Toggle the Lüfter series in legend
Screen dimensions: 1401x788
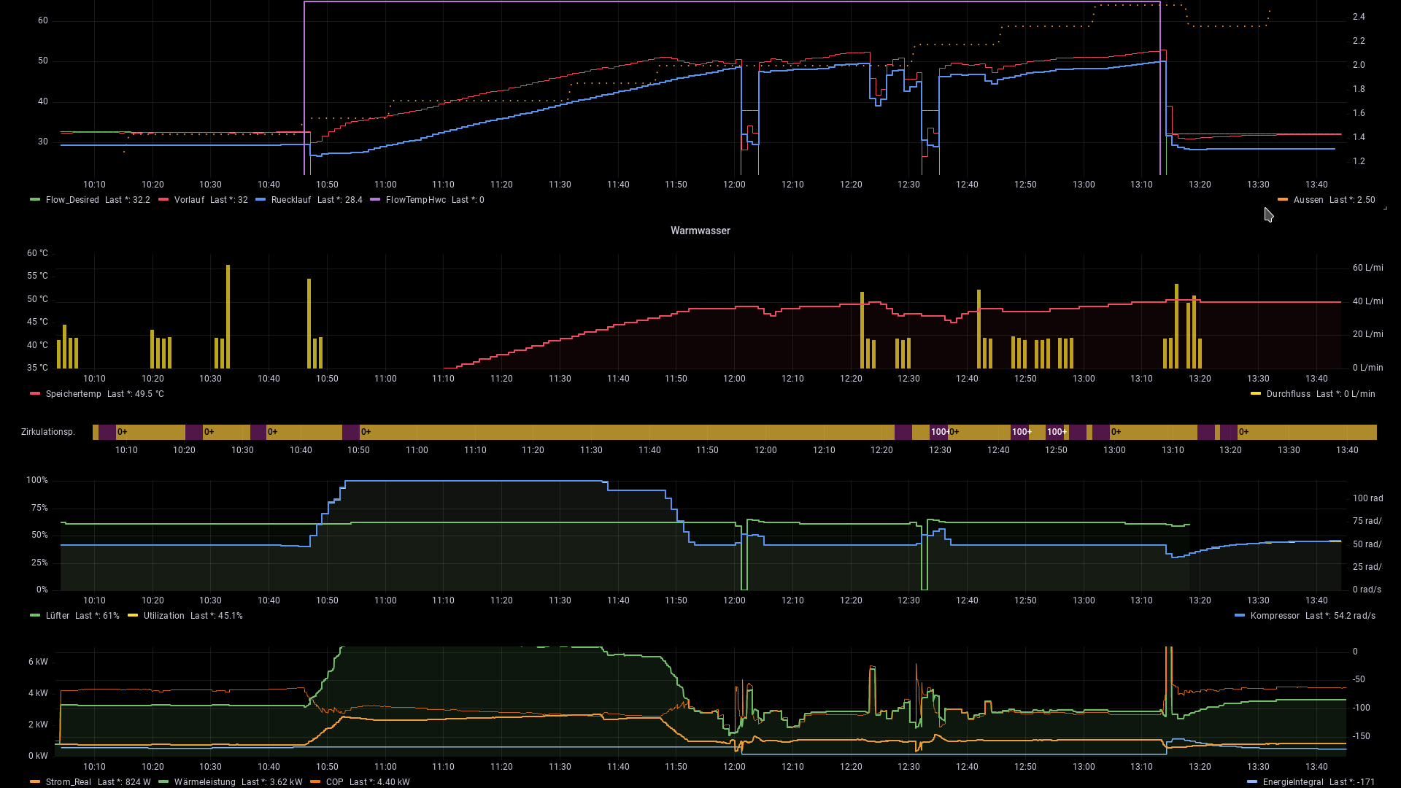click(58, 616)
